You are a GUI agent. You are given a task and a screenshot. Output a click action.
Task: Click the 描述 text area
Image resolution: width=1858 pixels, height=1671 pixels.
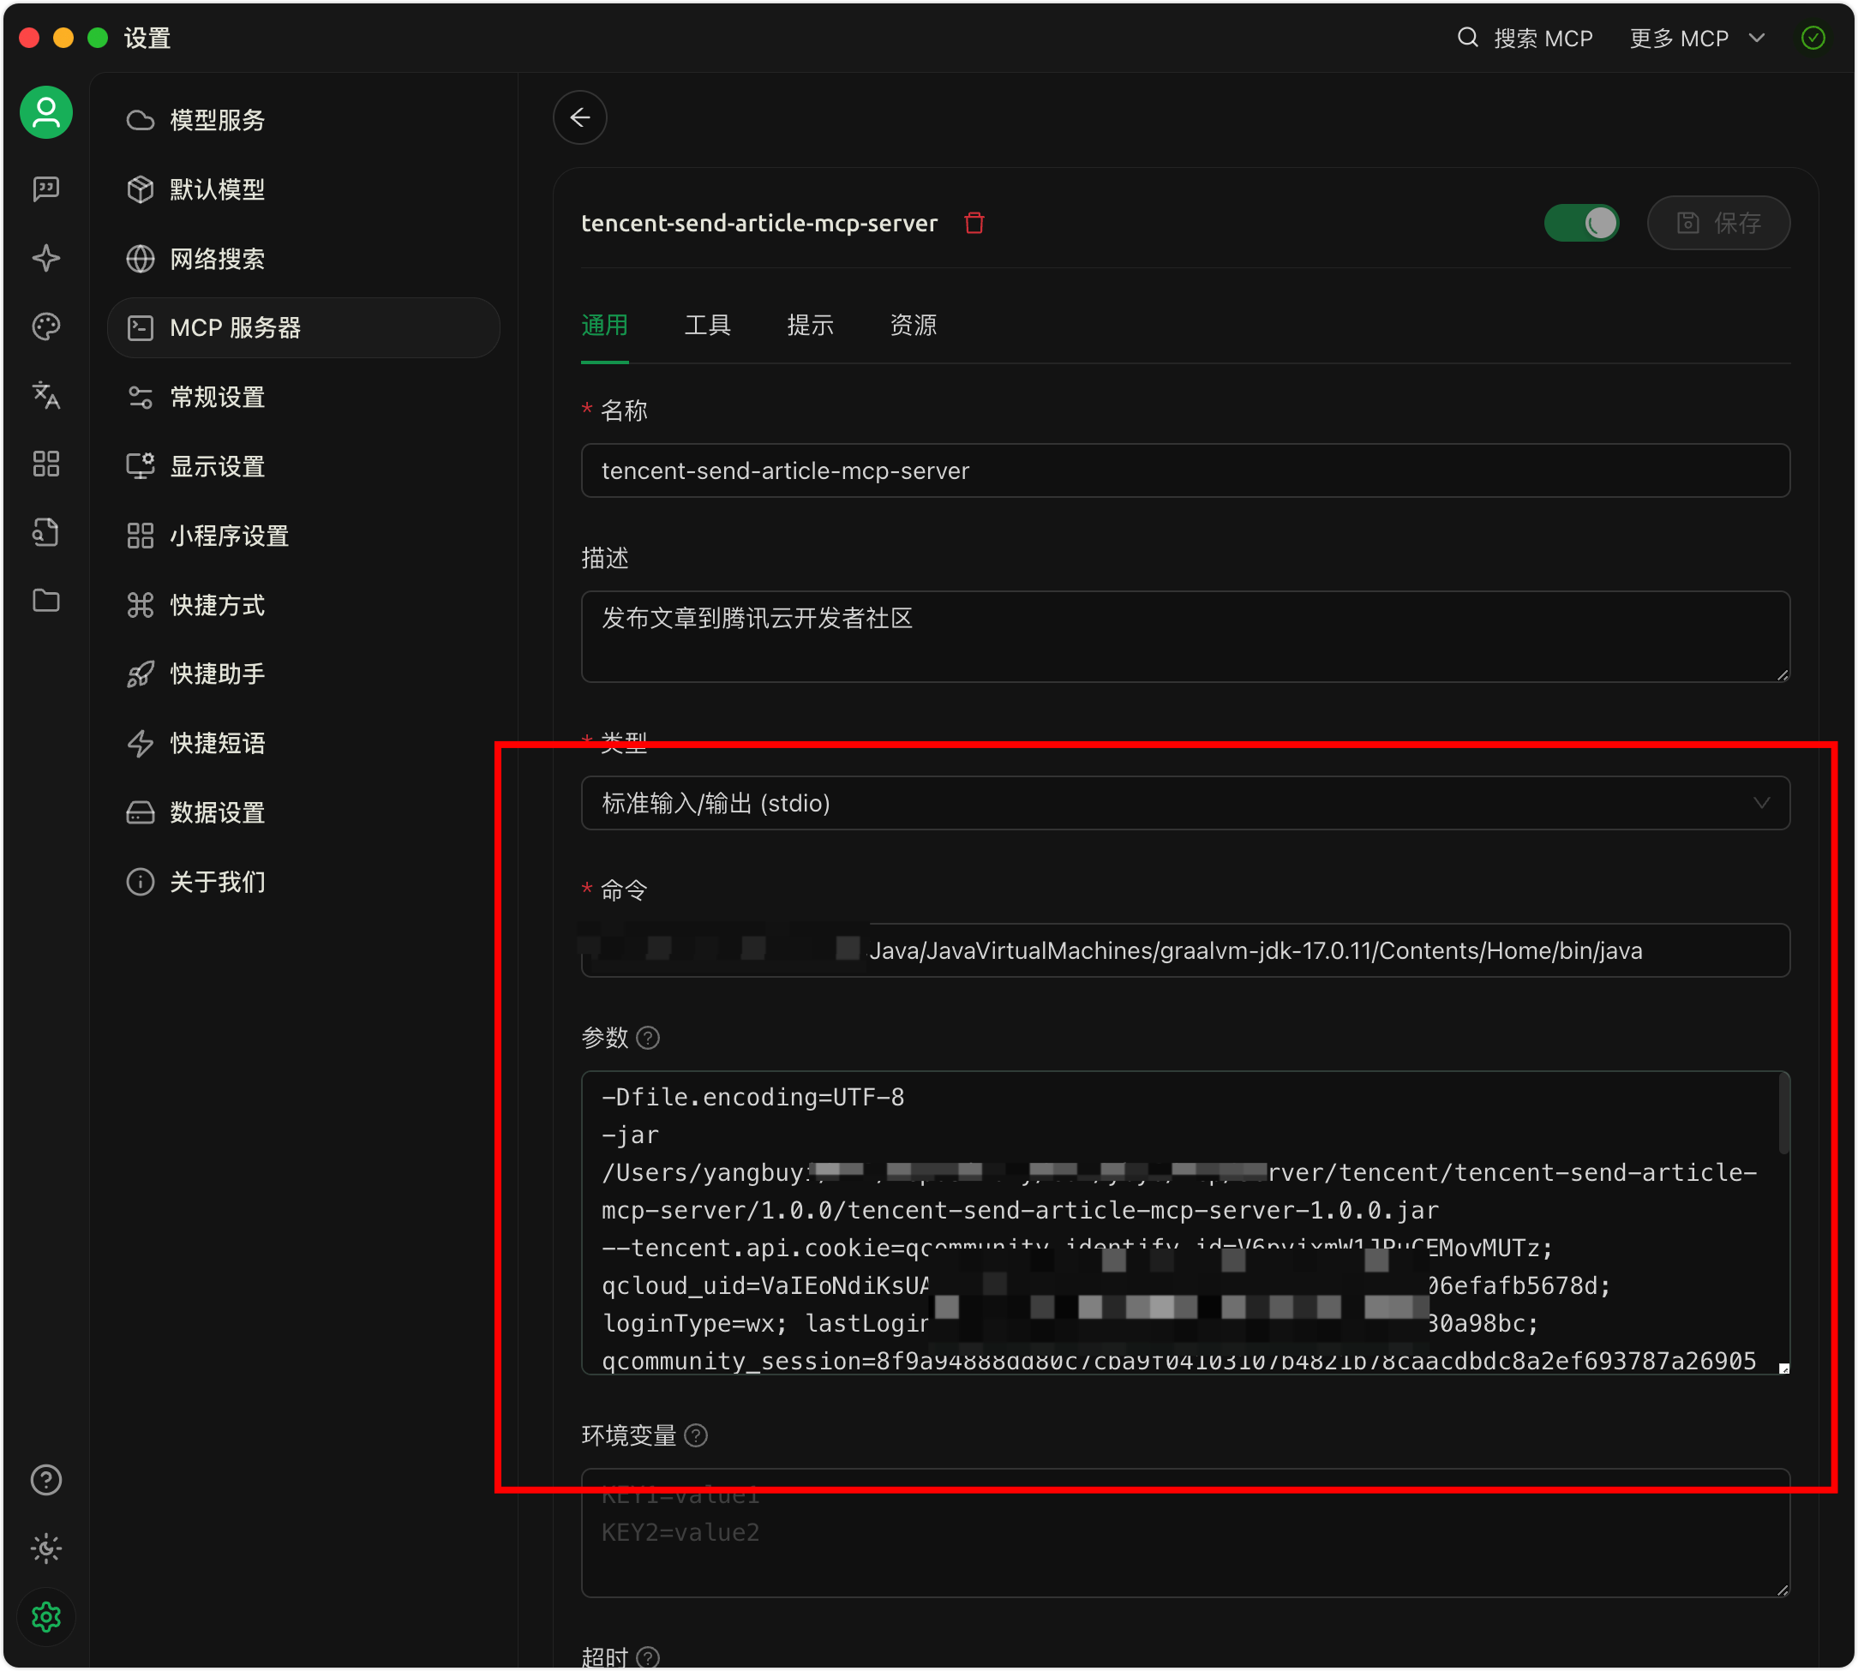point(1185,636)
